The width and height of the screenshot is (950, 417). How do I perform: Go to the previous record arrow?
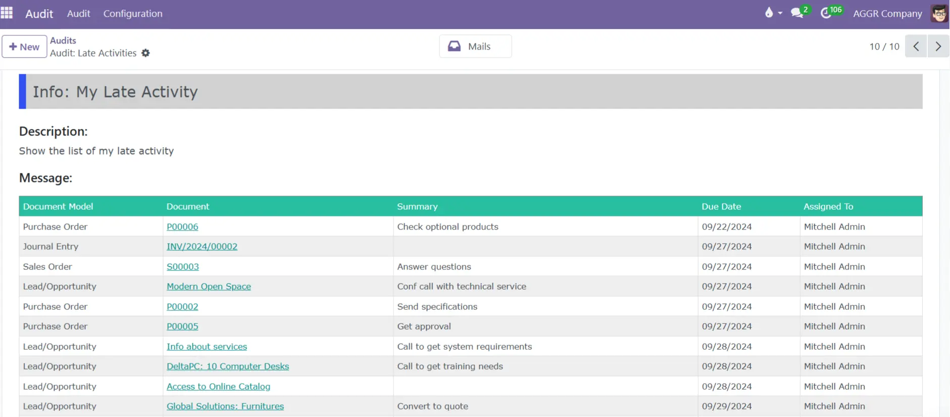[x=916, y=47]
